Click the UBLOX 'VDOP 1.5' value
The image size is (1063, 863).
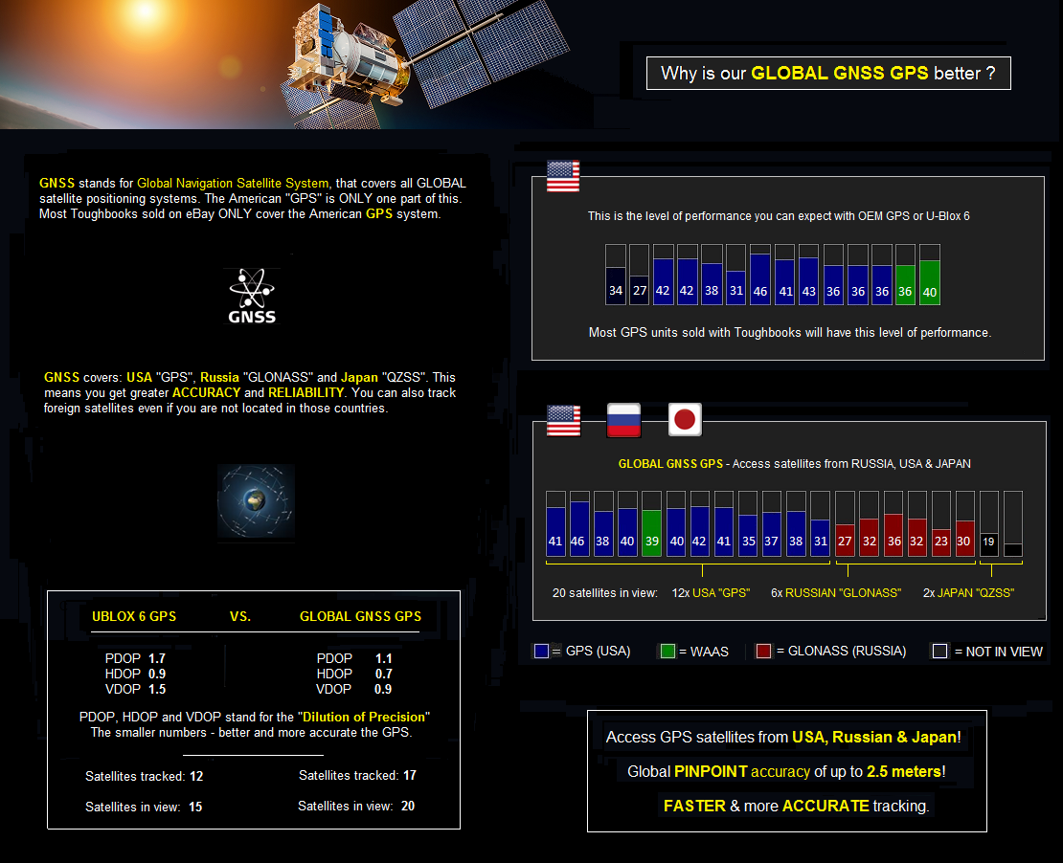point(136,689)
